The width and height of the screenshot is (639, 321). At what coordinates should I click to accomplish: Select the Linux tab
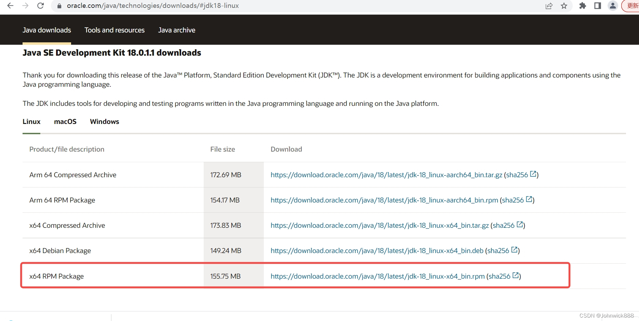click(x=31, y=122)
